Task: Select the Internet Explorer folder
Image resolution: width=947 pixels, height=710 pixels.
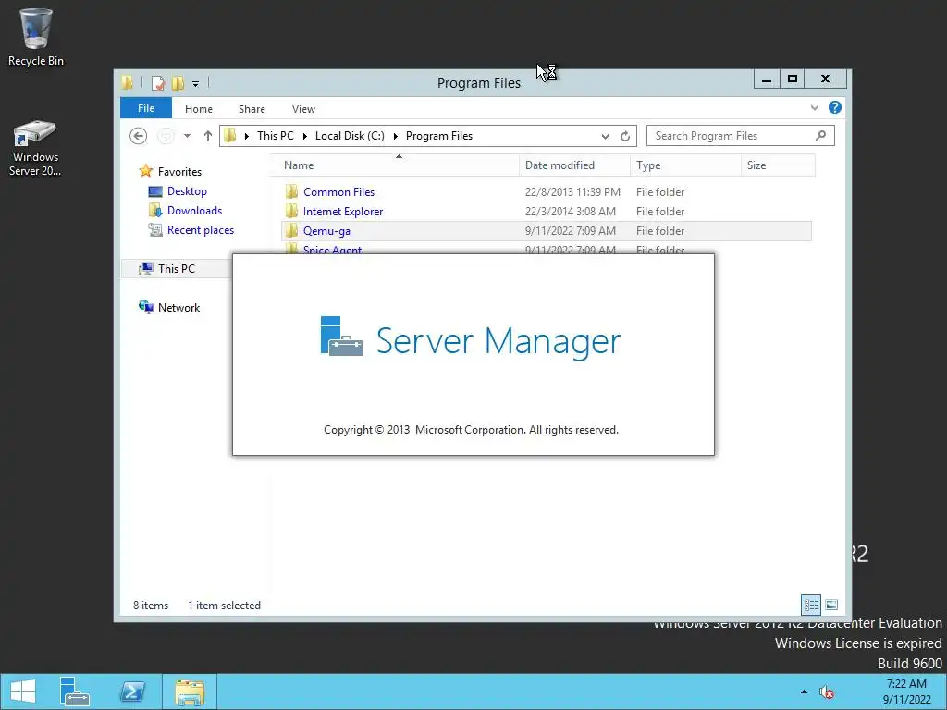Action: (343, 212)
